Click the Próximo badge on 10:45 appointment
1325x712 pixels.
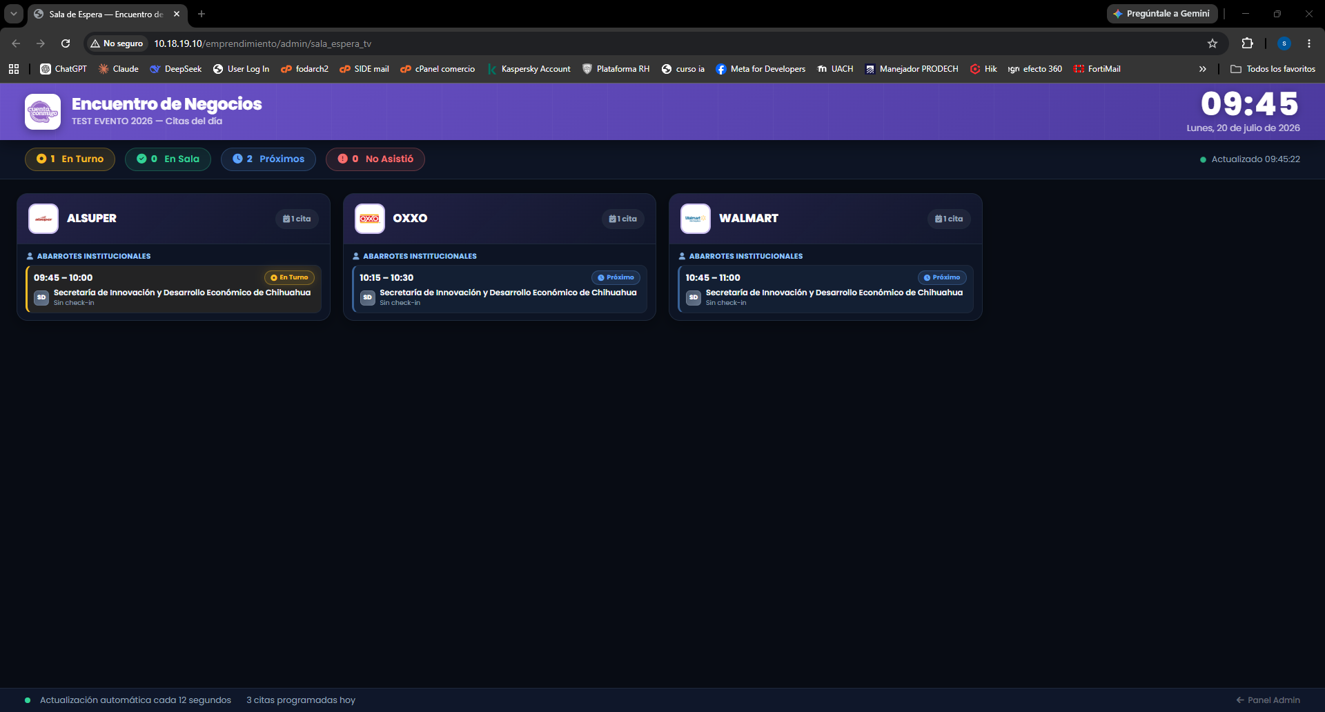942,277
